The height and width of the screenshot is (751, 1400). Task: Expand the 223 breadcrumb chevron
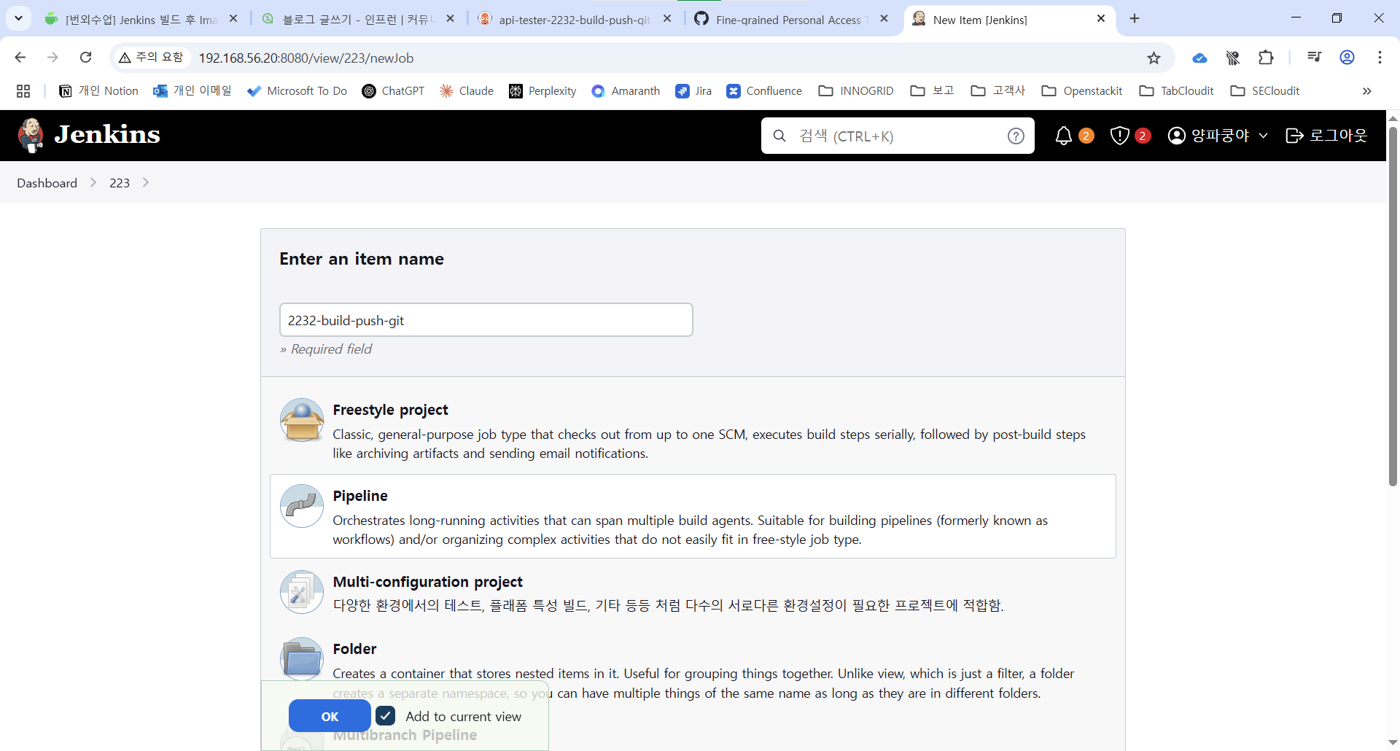(146, 183)
